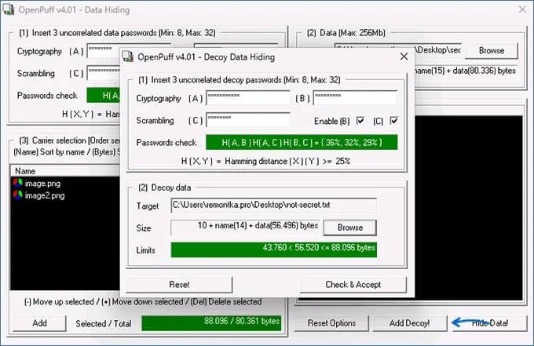
Task: Close the Decoy Data Hiding dialog
Action: pos(404,56)
